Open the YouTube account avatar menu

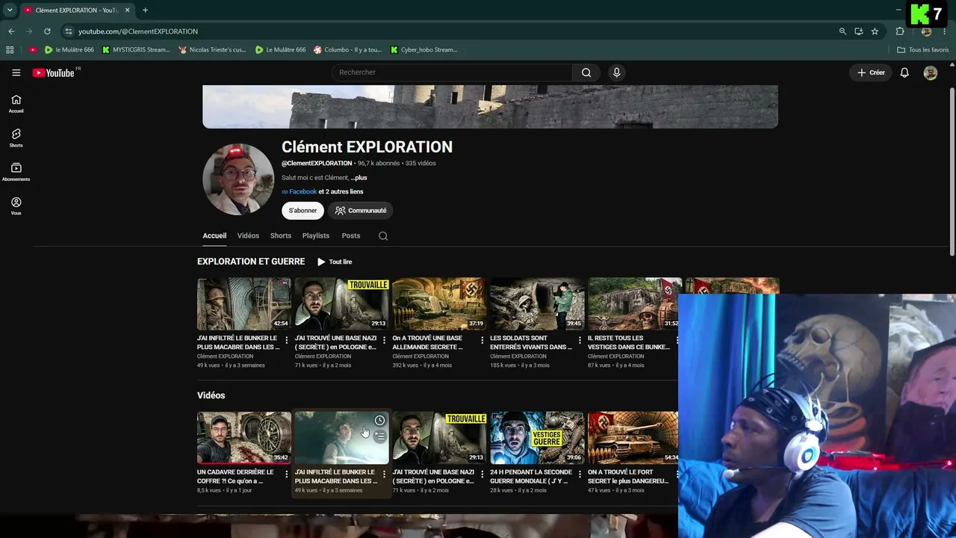click(931, 72)
